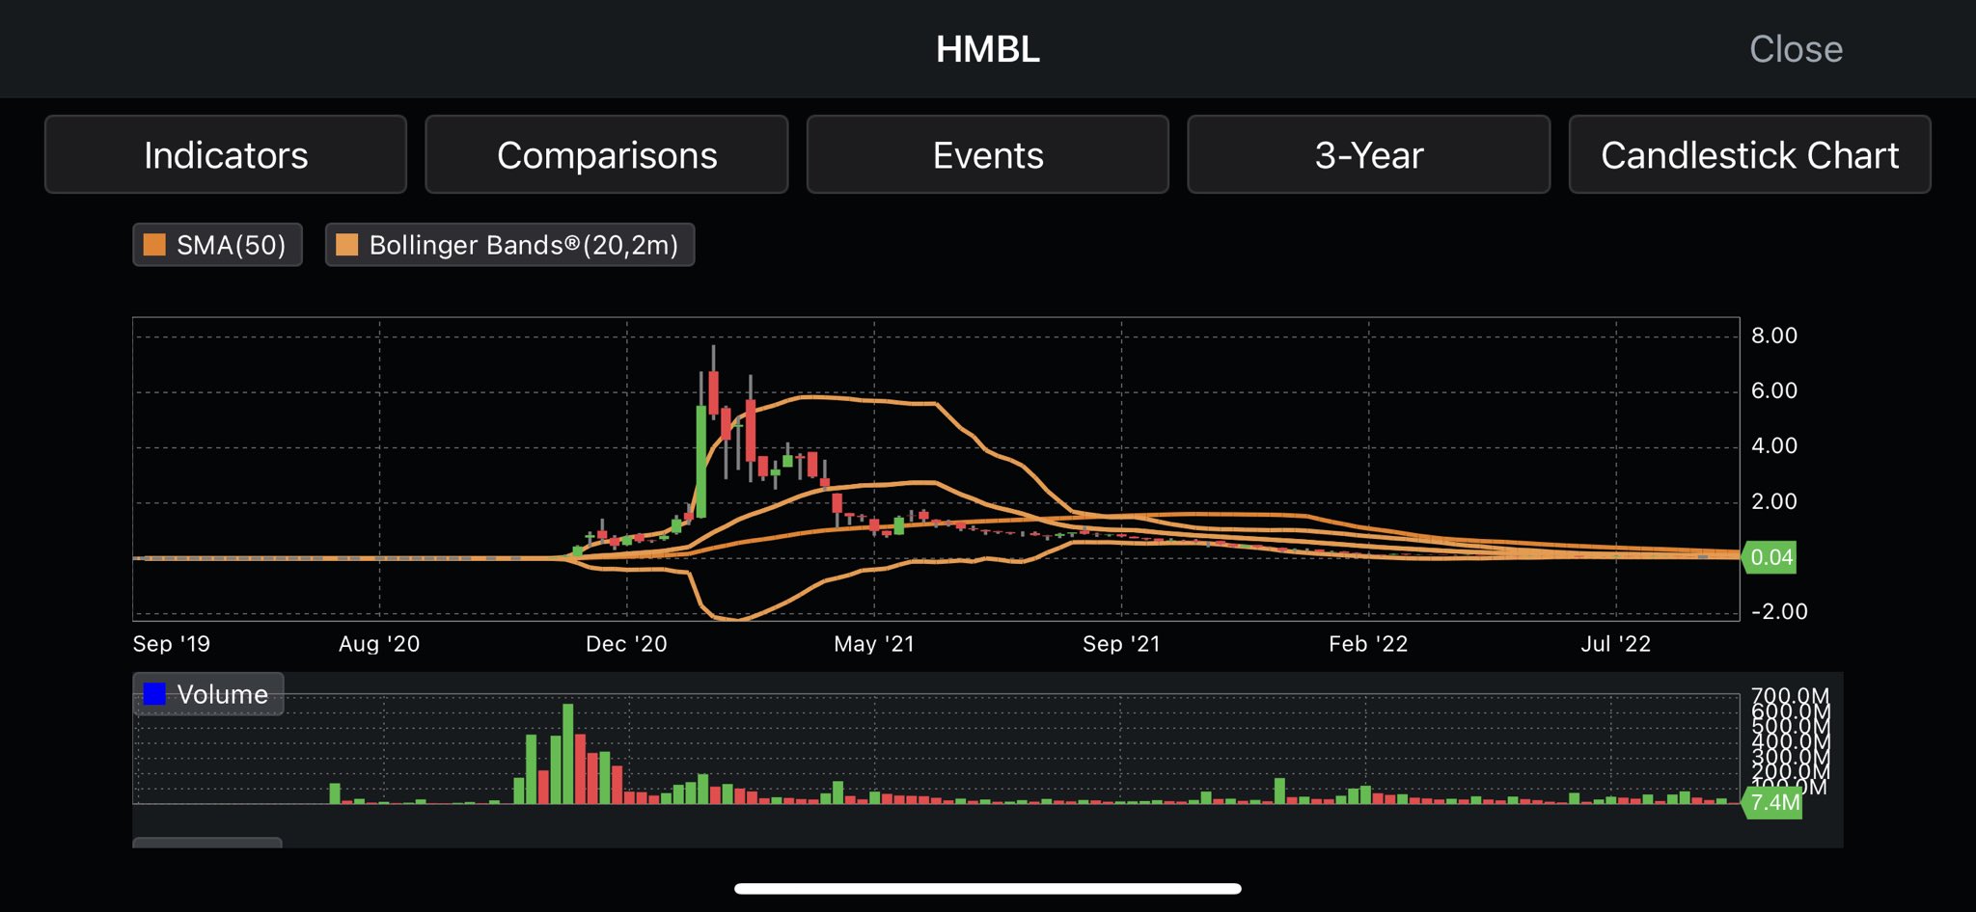The height and width of the screenshot is (912, 1976).
Task: Click the 6.00 price axis label
Action: pos(1774,390)
